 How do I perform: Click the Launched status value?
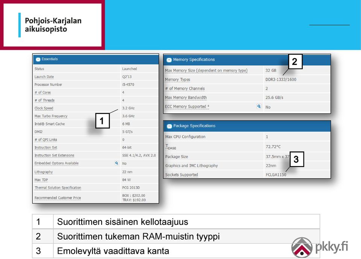click(x=129, y=69)
